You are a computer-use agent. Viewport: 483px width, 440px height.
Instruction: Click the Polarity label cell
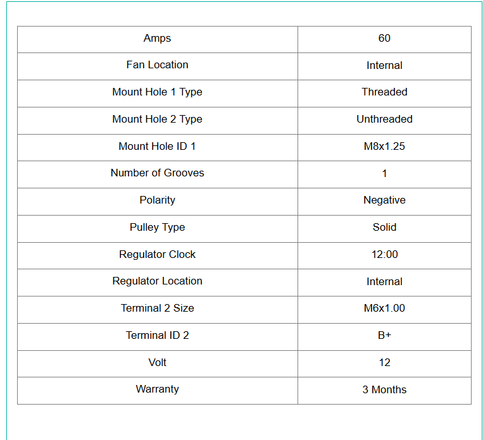click(x=157, y=200)
